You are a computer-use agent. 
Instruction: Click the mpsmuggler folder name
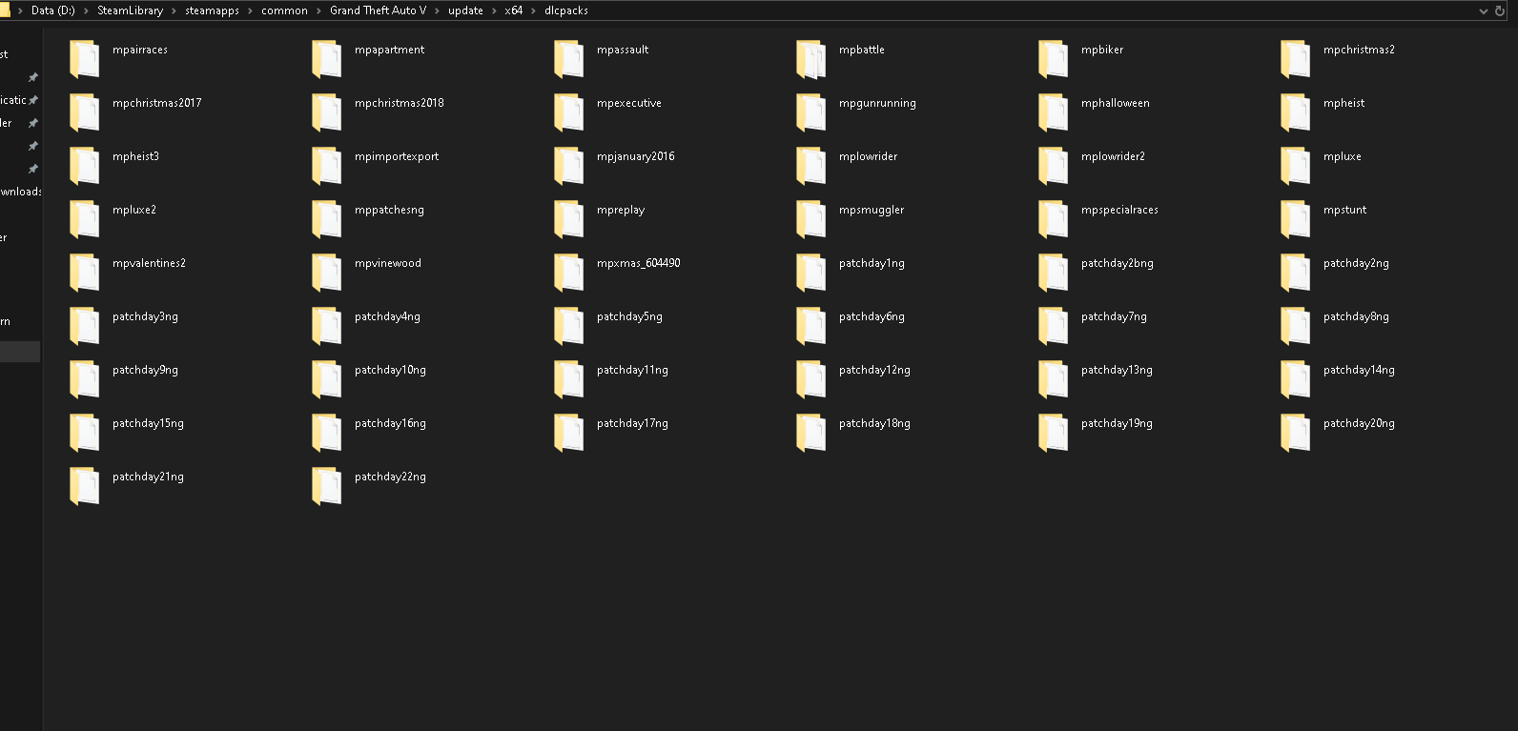[x=872, y=210]
